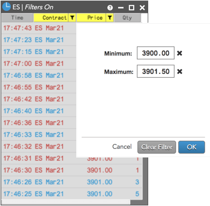Click price 3901.00 in 17:46:30 row

pyautogui.click(x=99, y=170)
